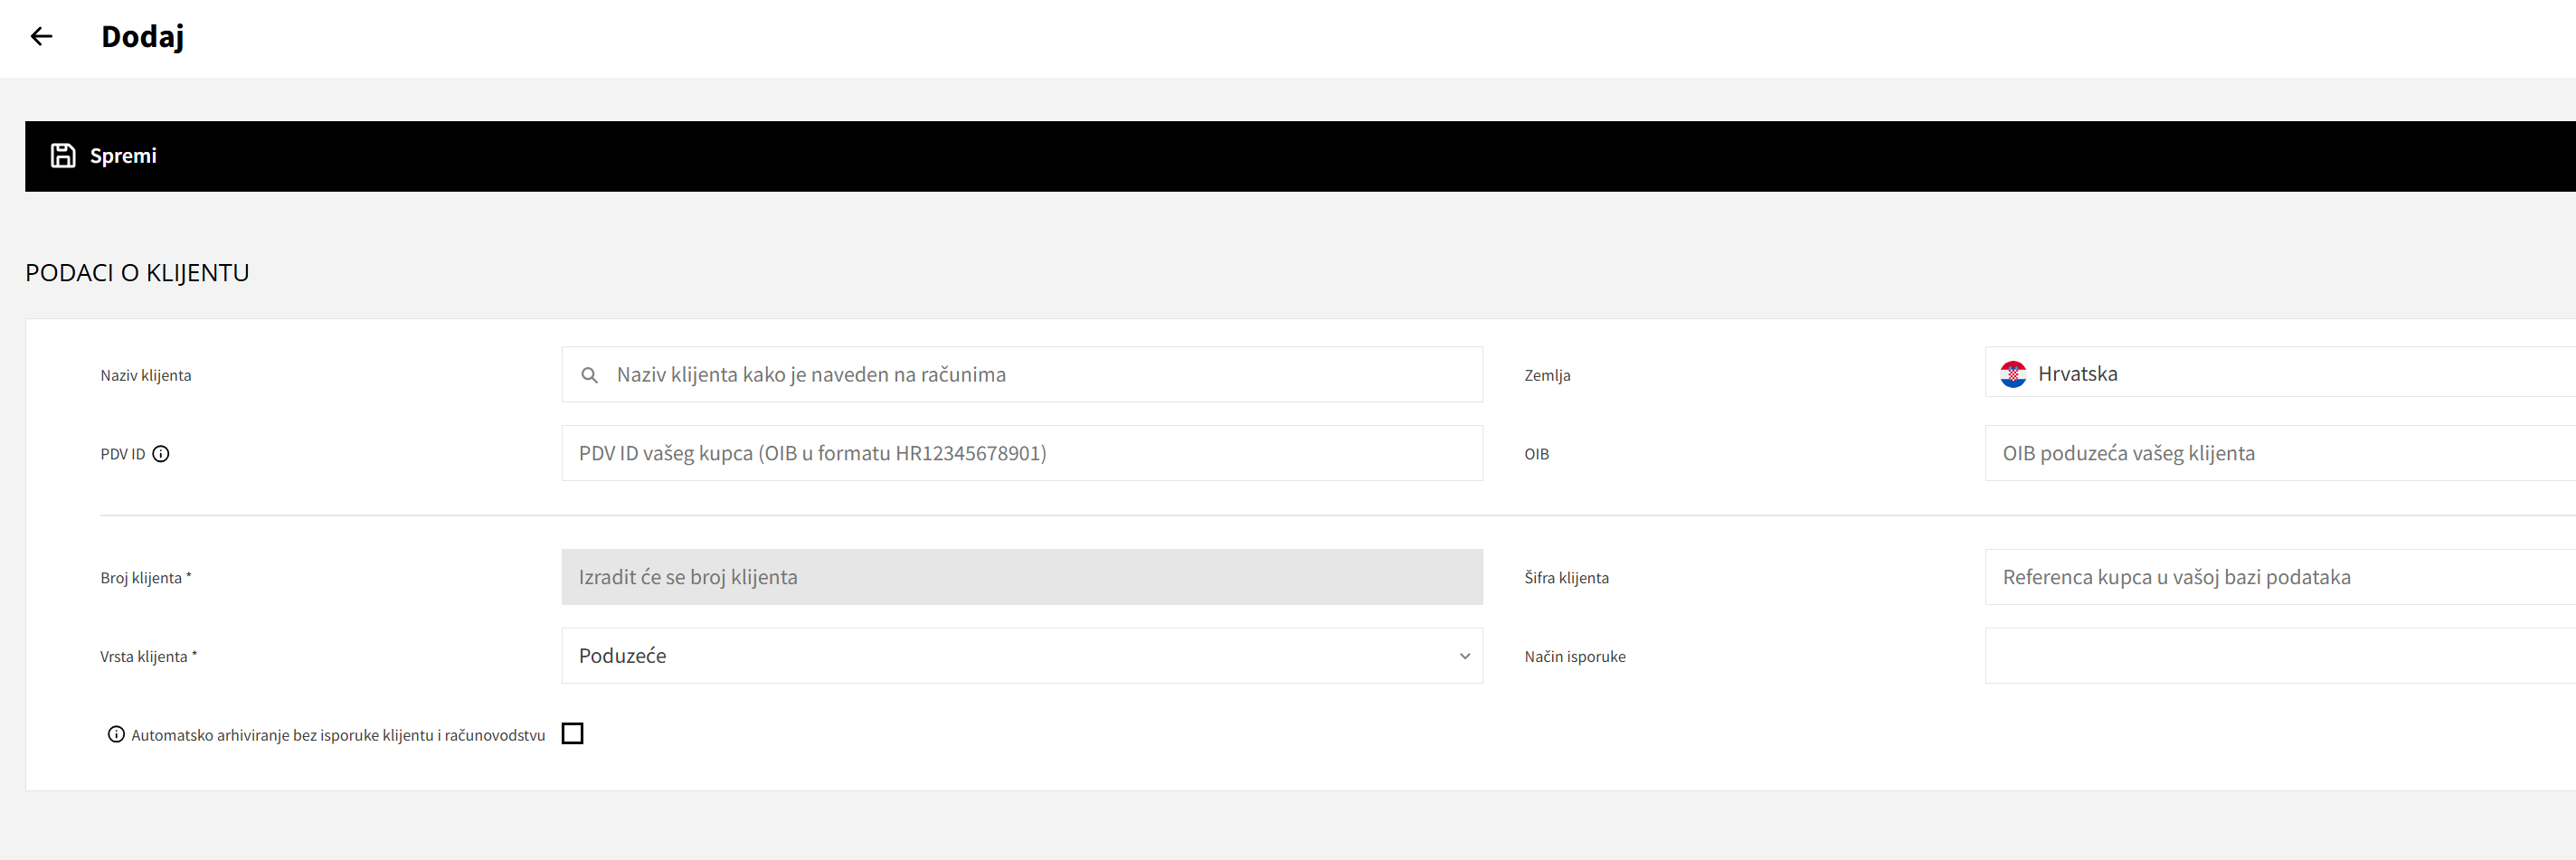Open the PDV ID info icon
Image resolution: width=2576 pixels, height=860 pixels.
pos(161,454)
